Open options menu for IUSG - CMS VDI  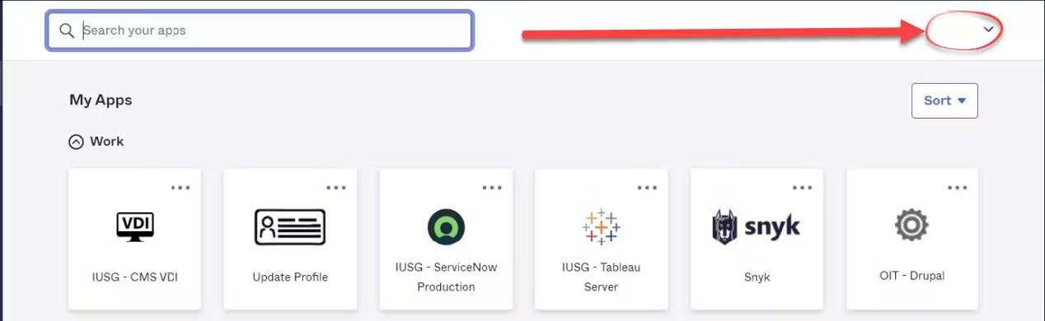click(x=180, y=188)
